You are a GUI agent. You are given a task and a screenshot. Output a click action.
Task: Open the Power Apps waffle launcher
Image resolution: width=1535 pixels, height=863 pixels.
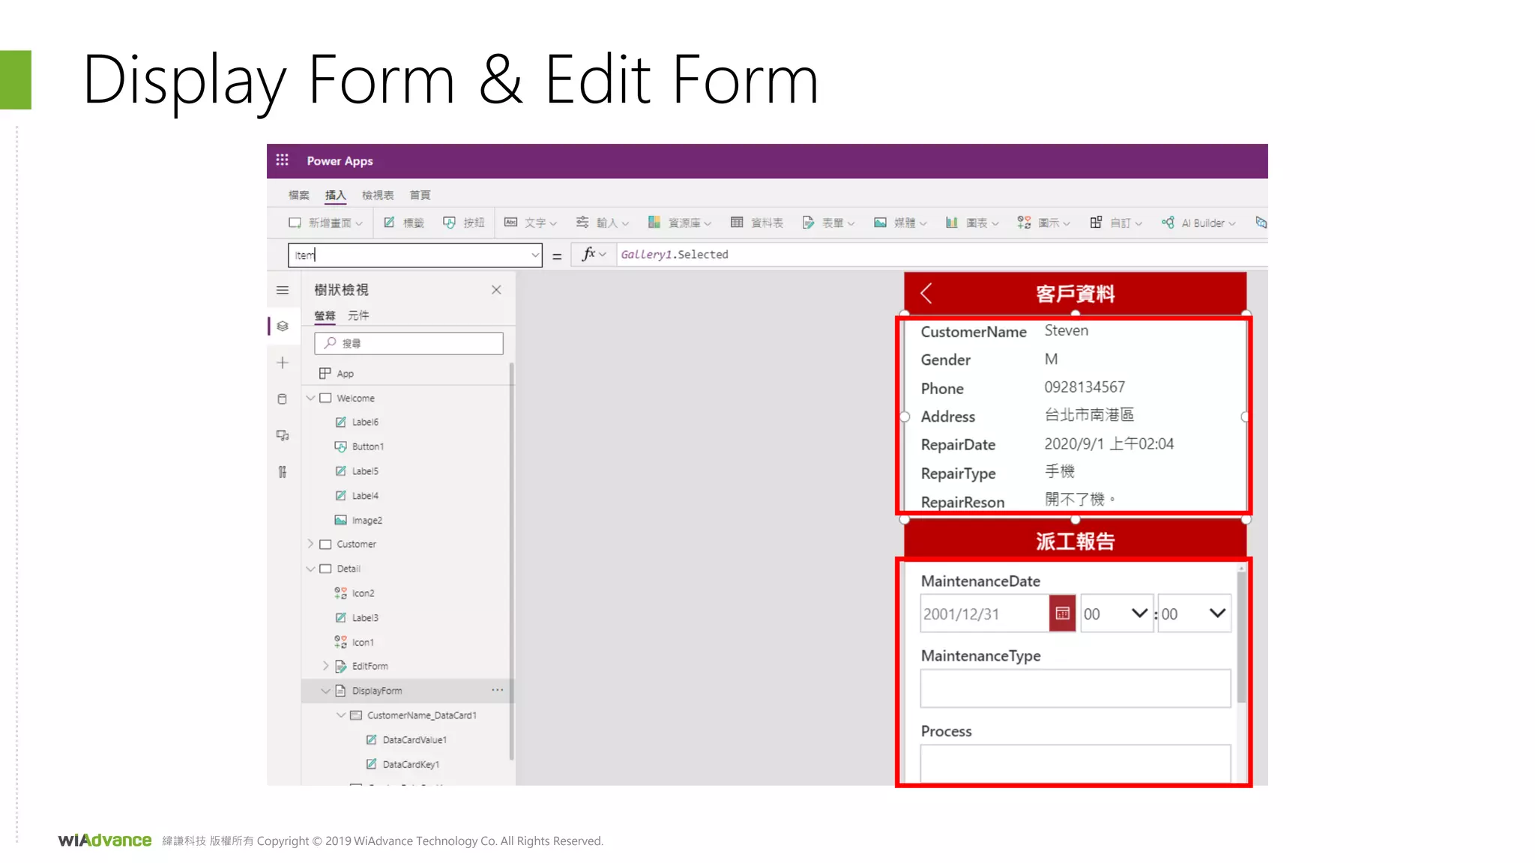click(282, 160)
